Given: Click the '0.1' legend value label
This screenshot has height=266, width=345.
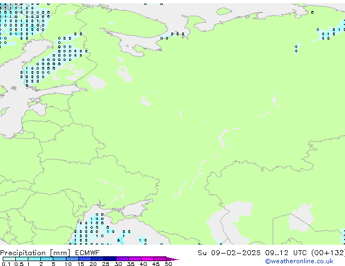Looking at the screenshot, I should click(x=6, y=264).
